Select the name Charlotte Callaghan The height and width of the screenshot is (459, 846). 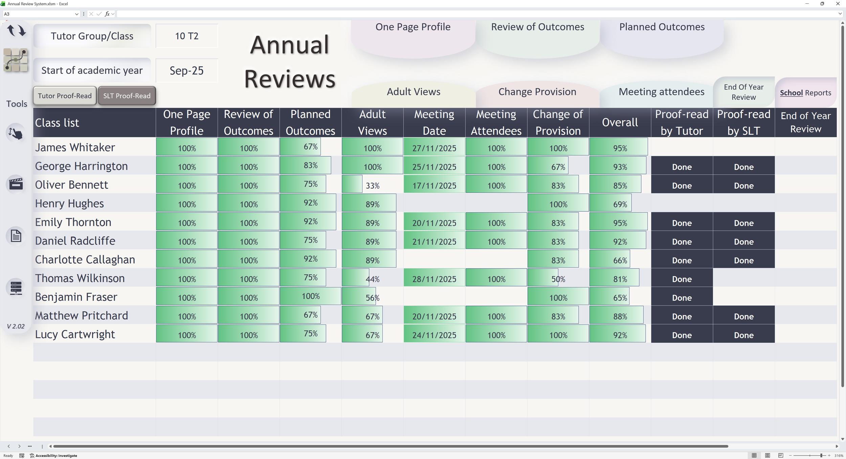85,259
